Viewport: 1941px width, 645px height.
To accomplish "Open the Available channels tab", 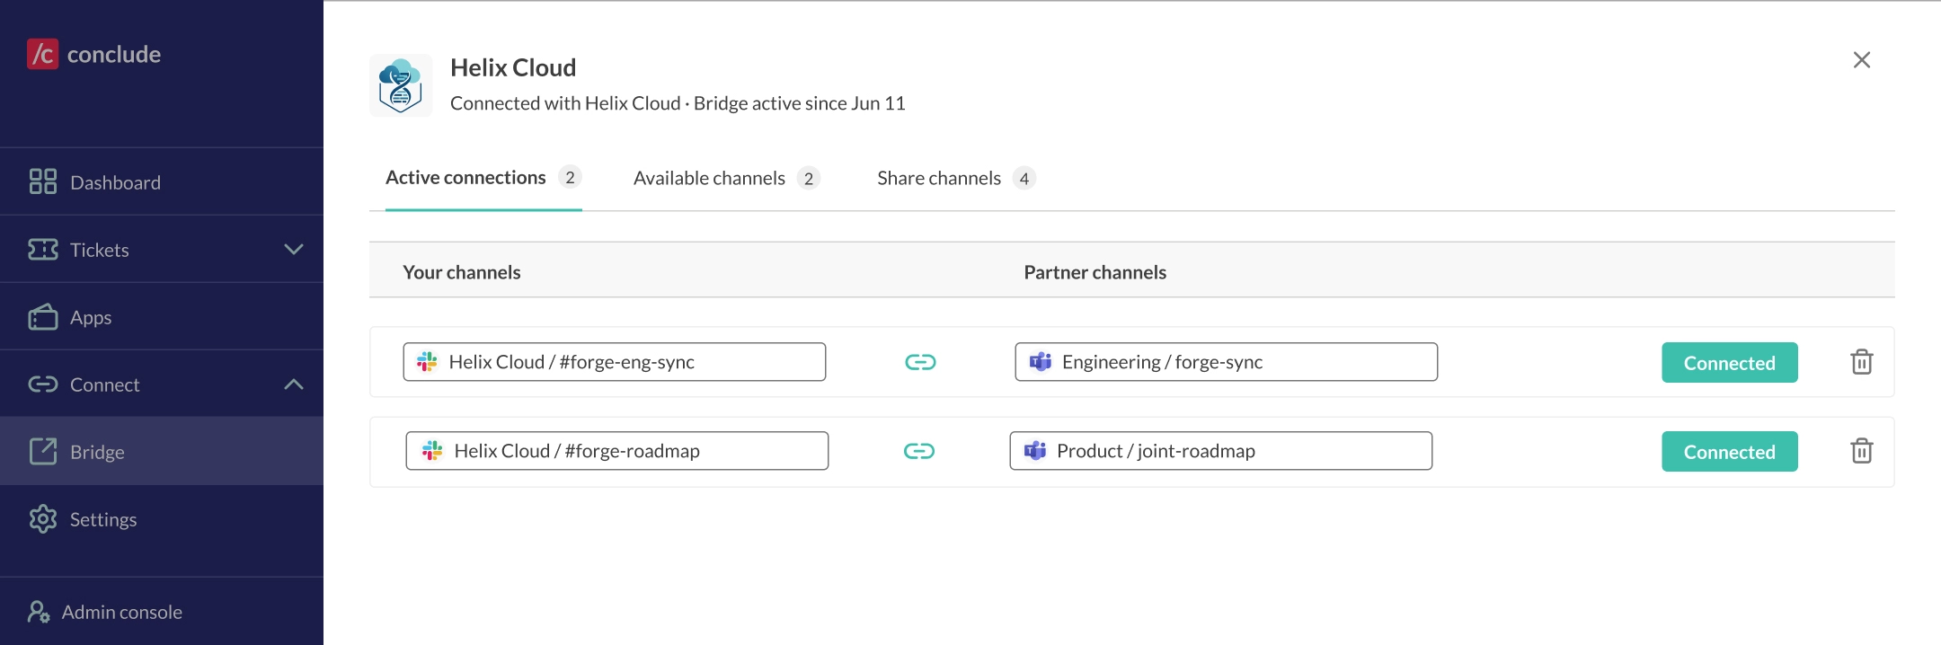I will pos(727,178).
